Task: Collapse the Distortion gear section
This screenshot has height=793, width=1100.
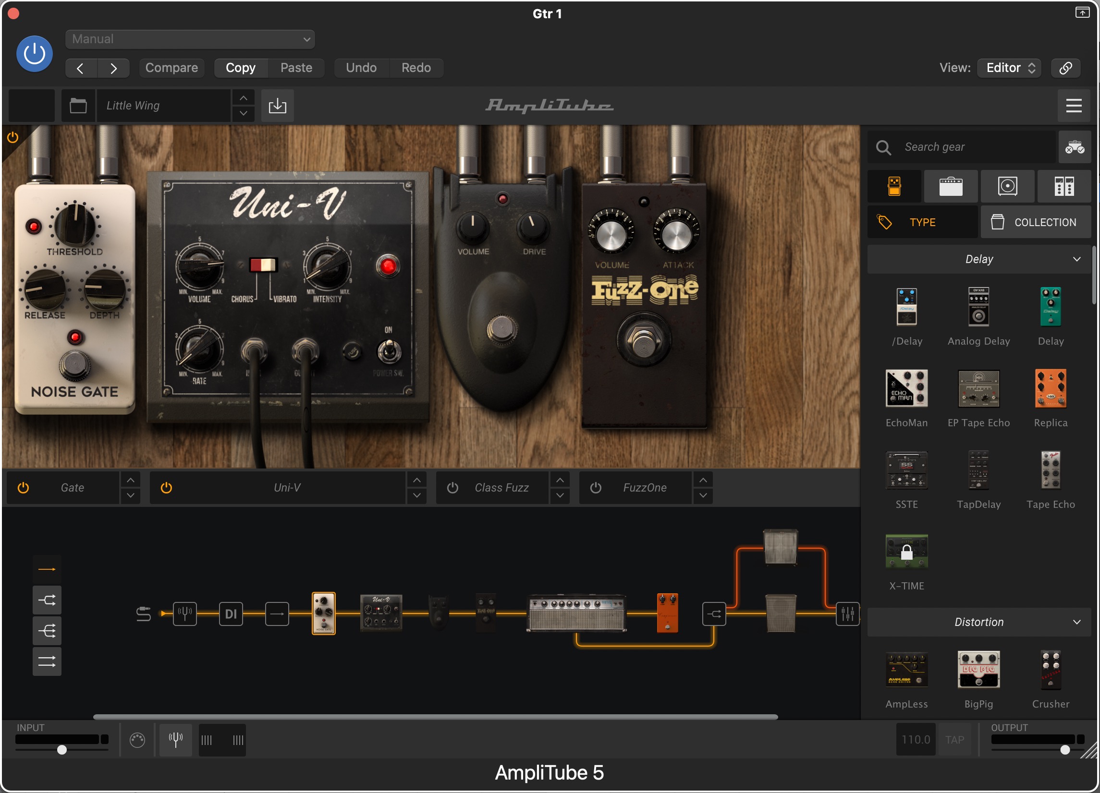Action: point(979,622)
